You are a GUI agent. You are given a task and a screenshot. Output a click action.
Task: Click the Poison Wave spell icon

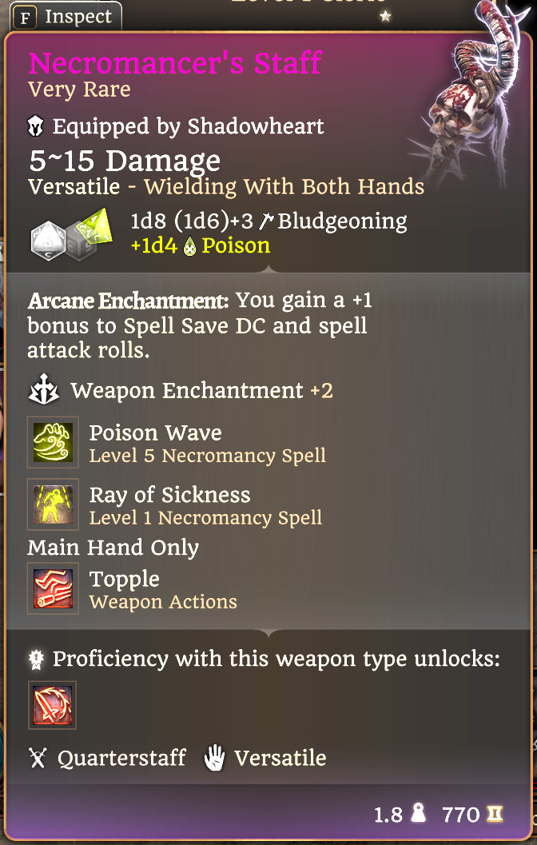(x=53, y=442)
